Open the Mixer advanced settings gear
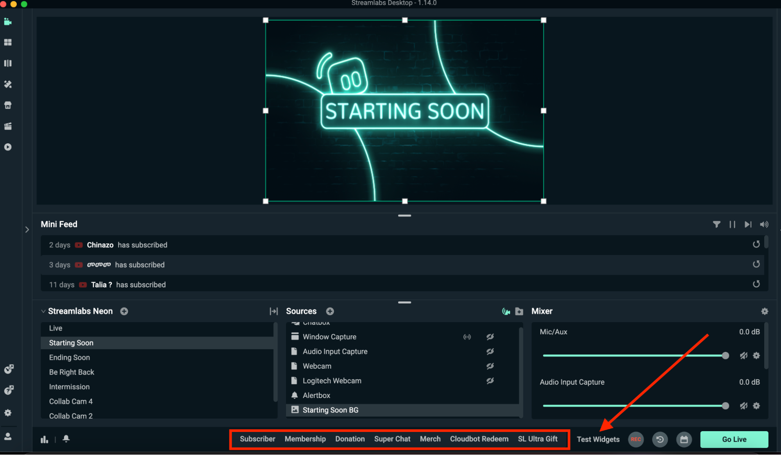This screenshot has height=455, width=781. 765,311
